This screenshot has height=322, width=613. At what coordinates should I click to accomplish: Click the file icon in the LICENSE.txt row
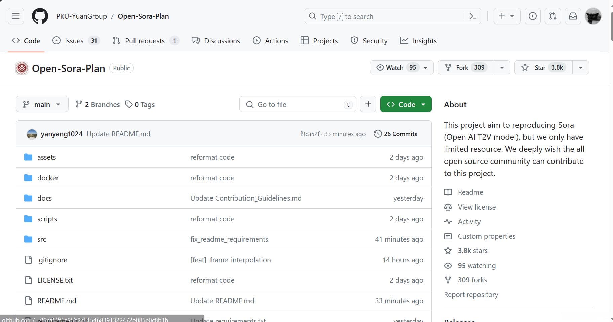[28, 280]
